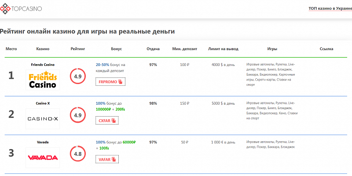Click the TOPCASINO site name text

pyautogui.click(x=26, y=9)
